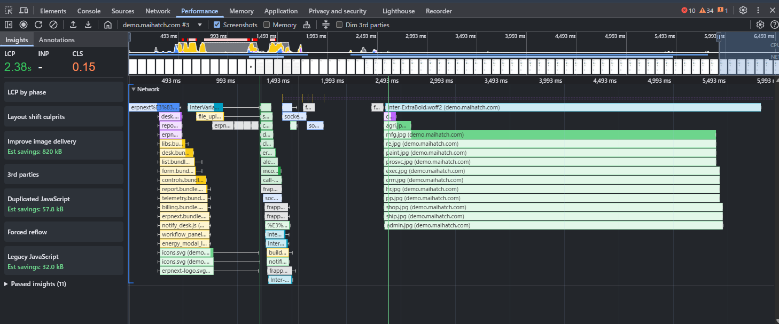Expand the Passed insights (11) section
The height and width of the screenshot is (324, 779).
pyautogui.click(x=6, y=284)
